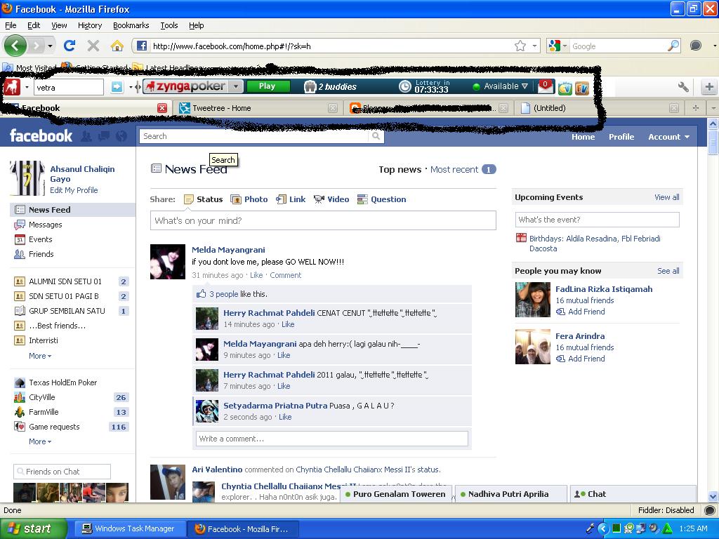Close the Facebook browser tab
This screenshot has width=719, height=539.
[162, 108]
